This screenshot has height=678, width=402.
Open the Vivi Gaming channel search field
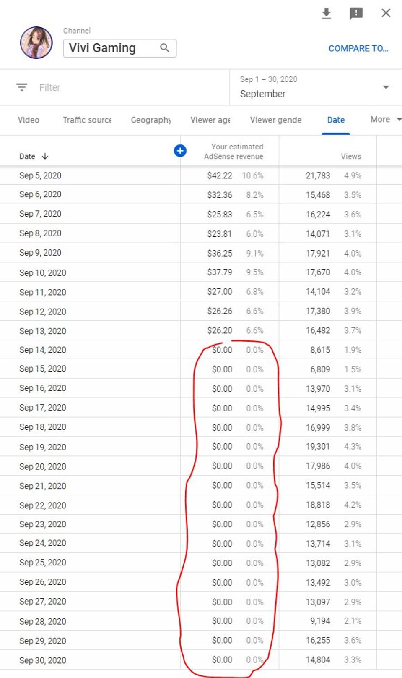point(119,48)
